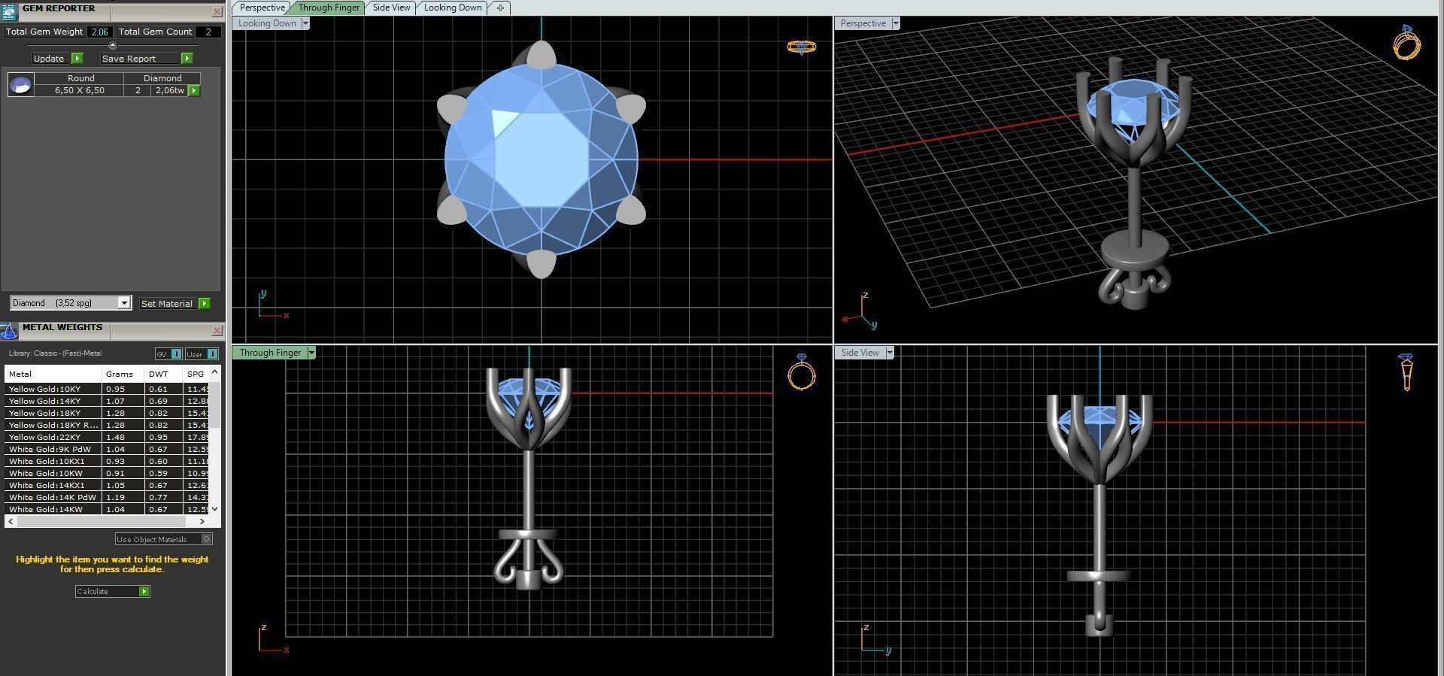
Task: Click the metal table vertical scrollbar thumb
Action: pos(215,404)
